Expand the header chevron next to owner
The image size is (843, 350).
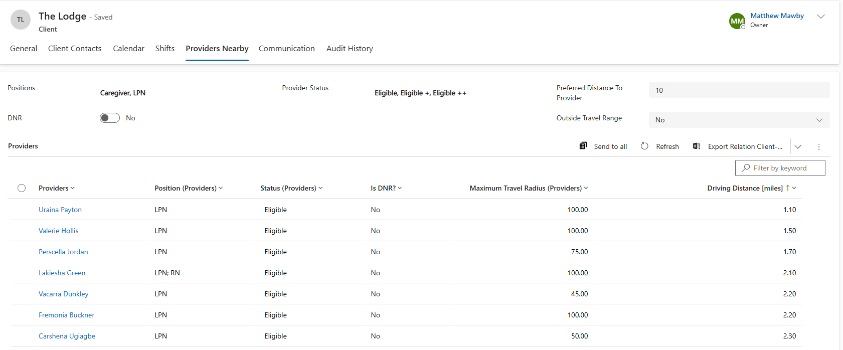point(821,17)
